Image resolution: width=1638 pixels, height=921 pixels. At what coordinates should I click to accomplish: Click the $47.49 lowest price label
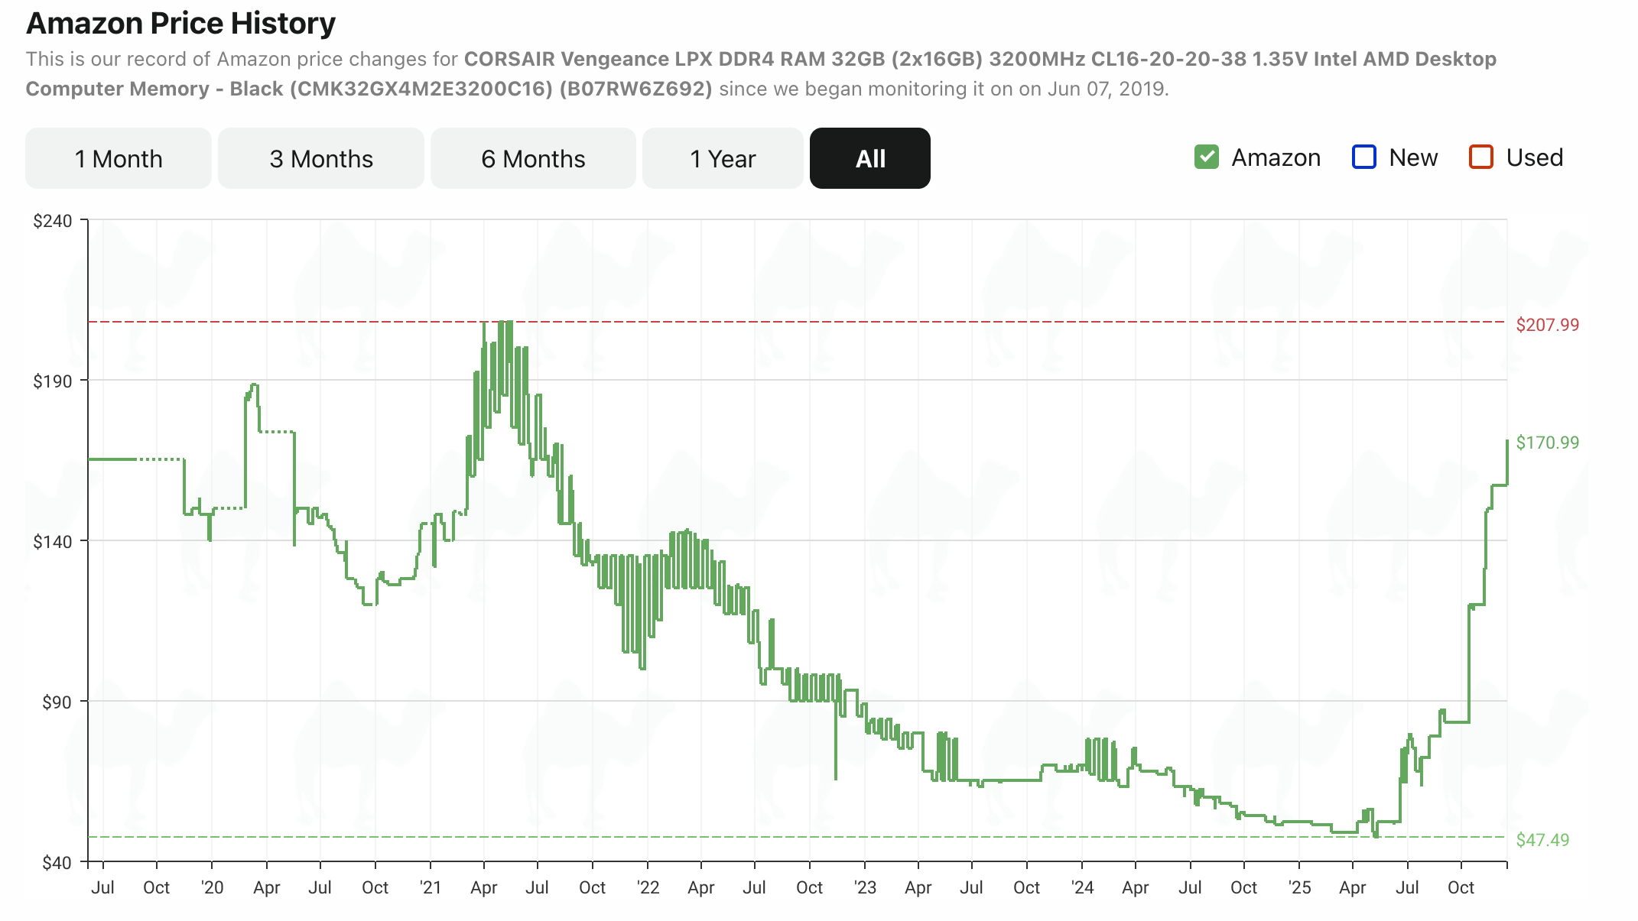tap(1542, 840)
